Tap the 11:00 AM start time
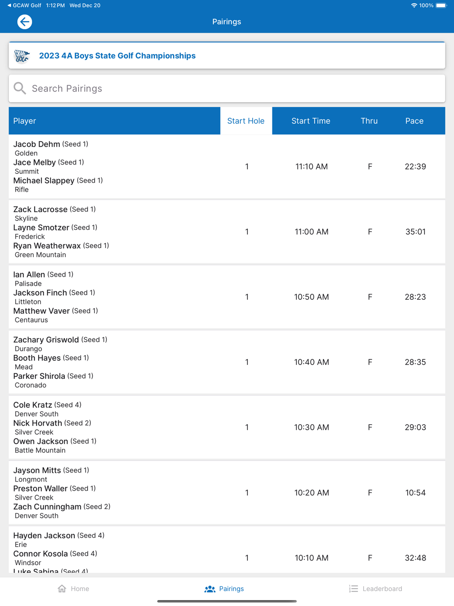This screenshot has width=454, height=606. point(311,232)
